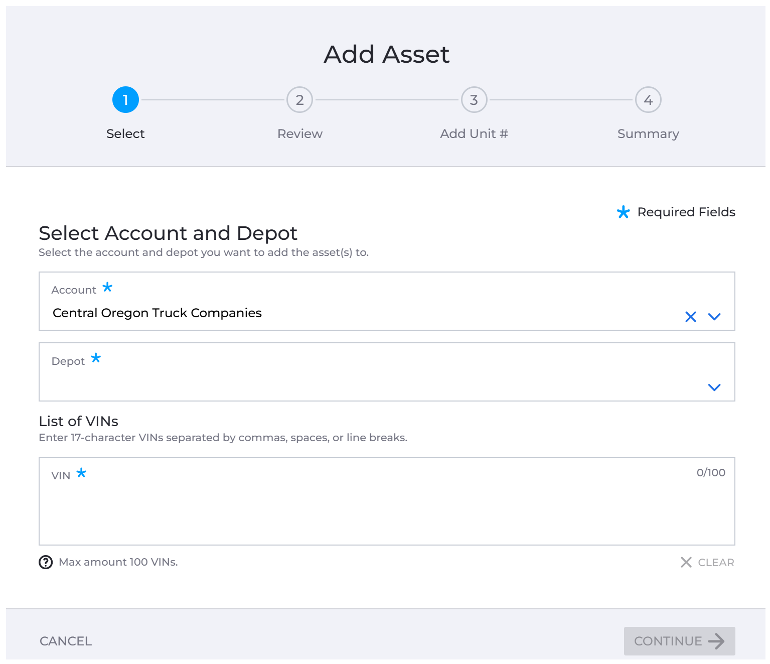Screen dimensions: 770x664
Task: Click the CONTINUE button
Action: [679, 641]
